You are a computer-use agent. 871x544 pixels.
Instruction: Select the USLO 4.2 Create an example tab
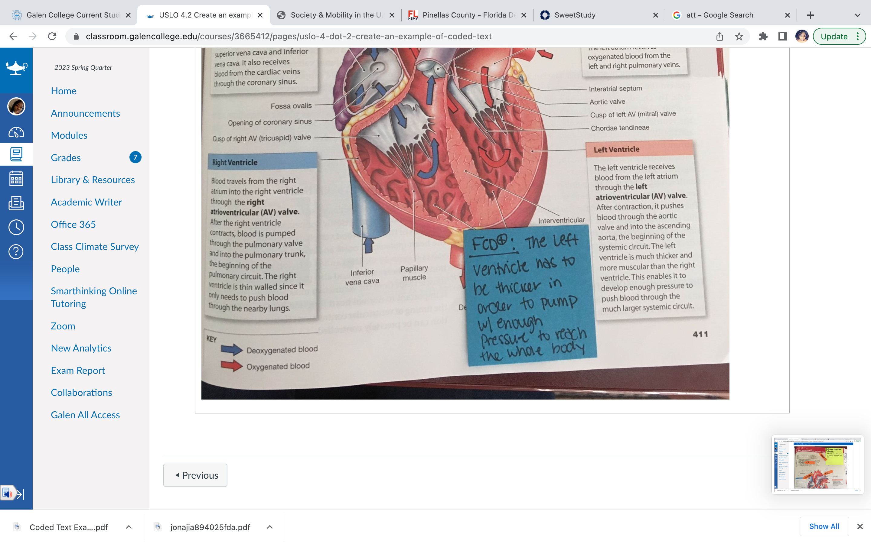pos(204,15)
